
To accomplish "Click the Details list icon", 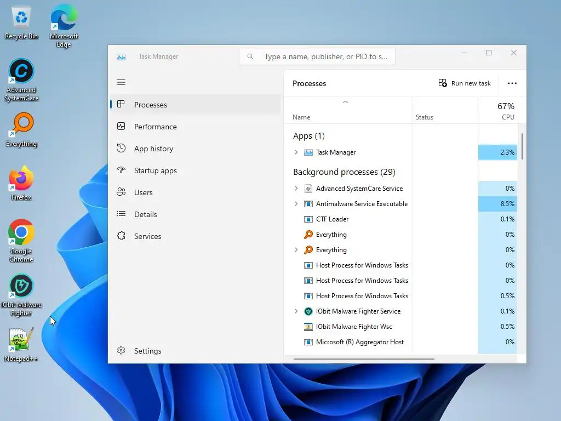I will [x=121, y=214].
